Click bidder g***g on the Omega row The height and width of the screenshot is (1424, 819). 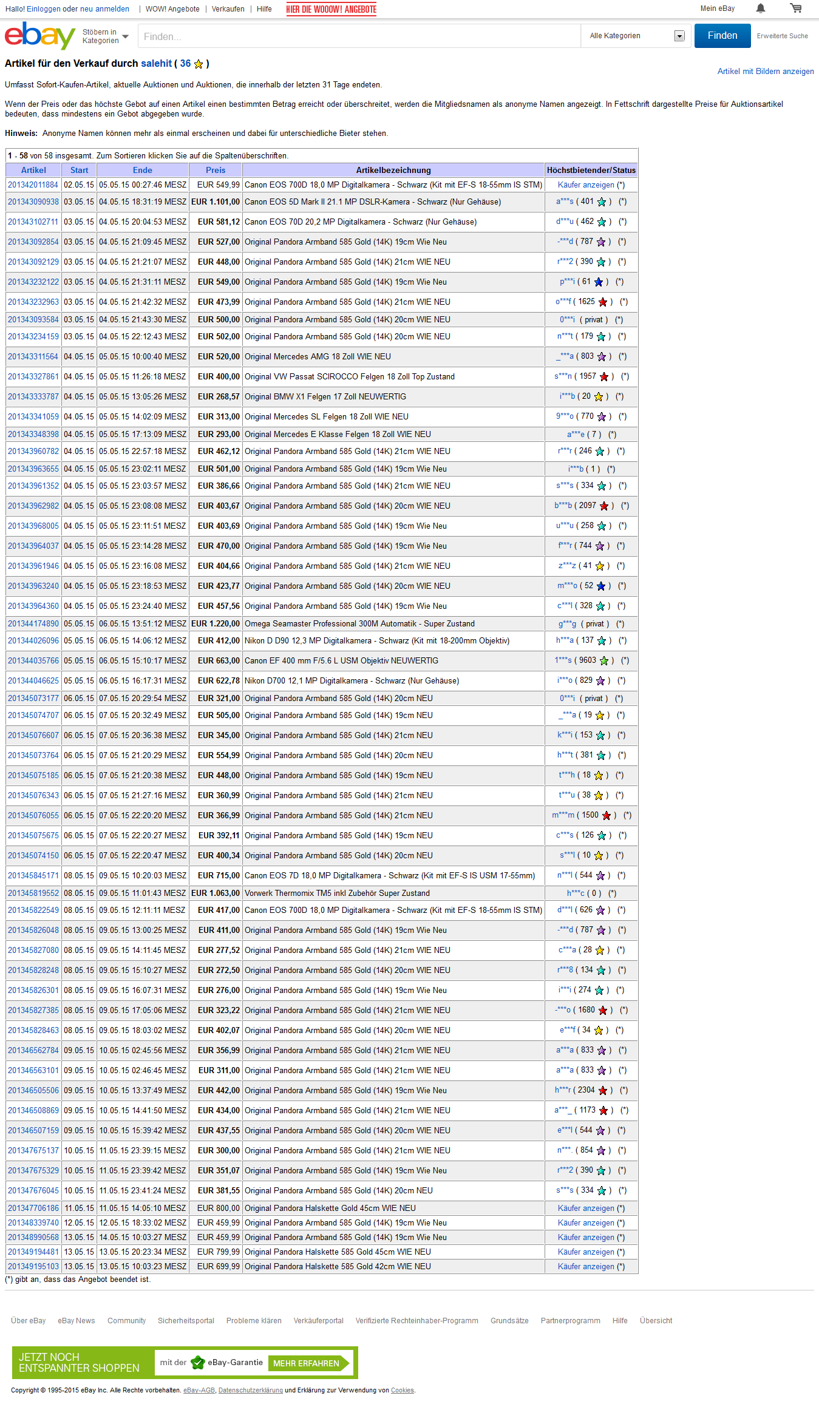pyautogui.click(x=567, y=623)
